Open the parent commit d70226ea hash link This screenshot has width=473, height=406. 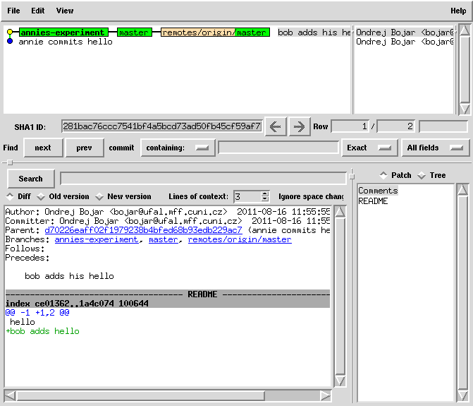(x=143, y=230)
